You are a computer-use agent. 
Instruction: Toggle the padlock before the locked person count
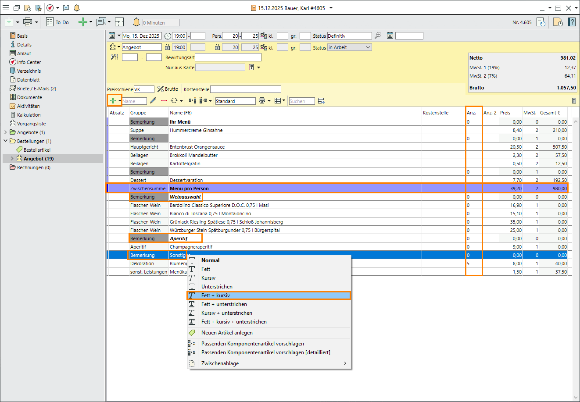(x=217, y=47)
